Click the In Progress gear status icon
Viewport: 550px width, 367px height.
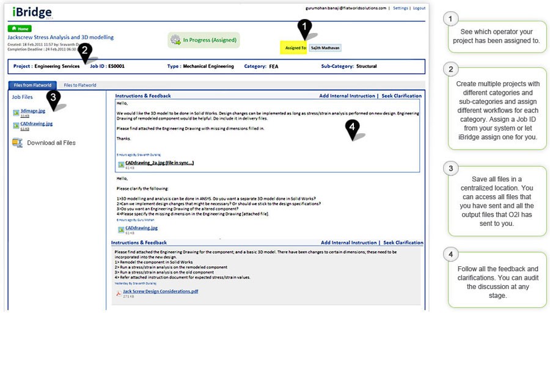click(175, 40)
